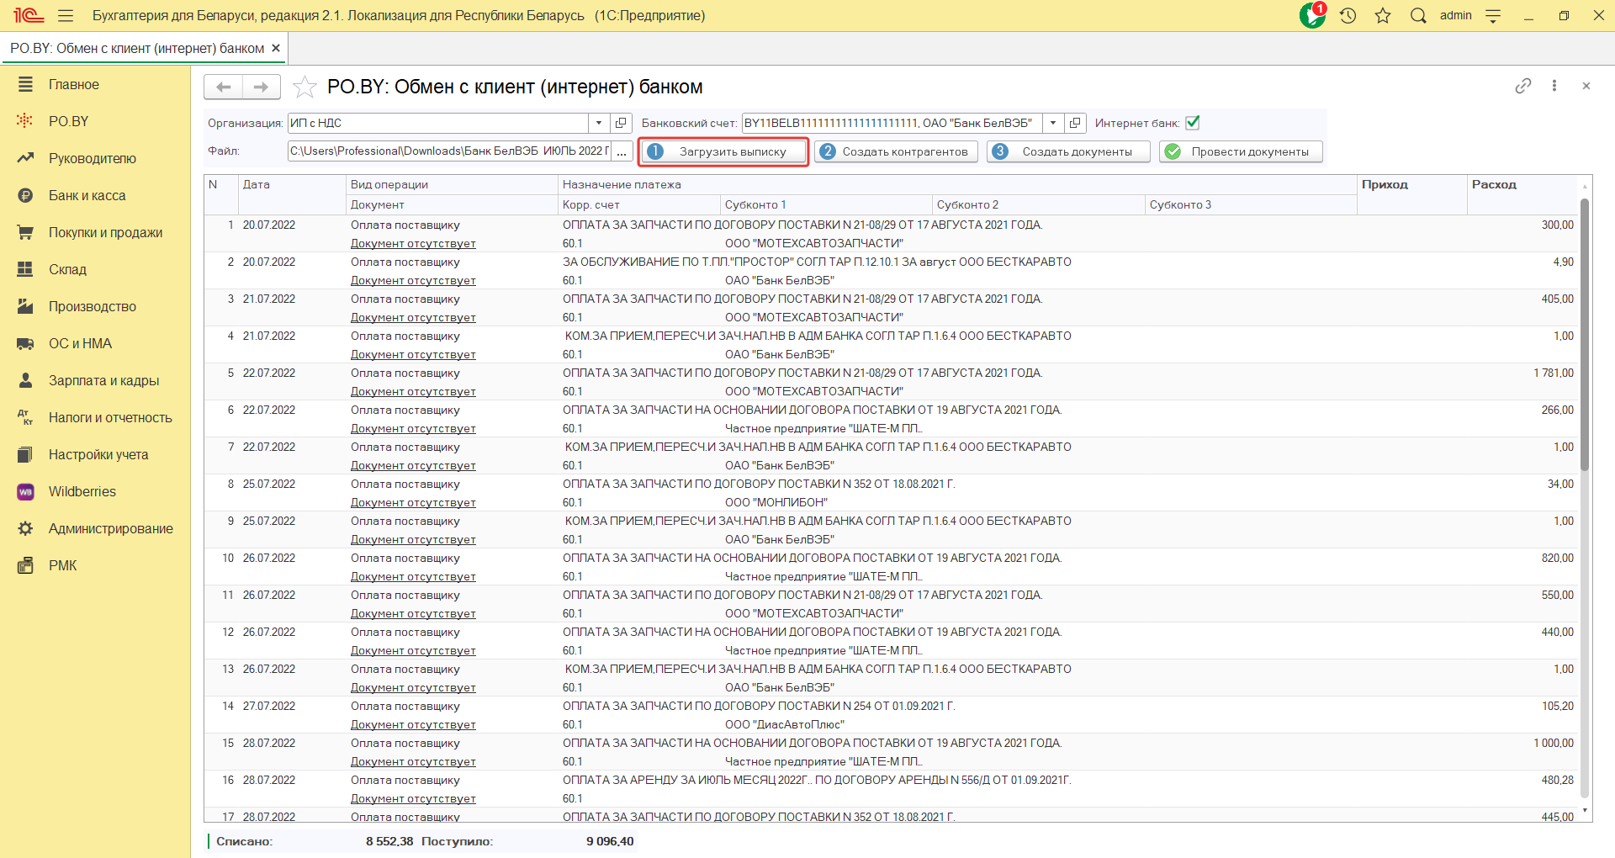The height and width of the screenshot is (858, 1615).
Task: Open the notifications bell icon
Action: tap(1311, 16)
